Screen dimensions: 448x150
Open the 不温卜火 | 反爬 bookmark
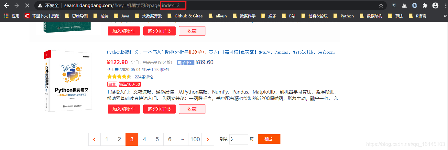42,16
